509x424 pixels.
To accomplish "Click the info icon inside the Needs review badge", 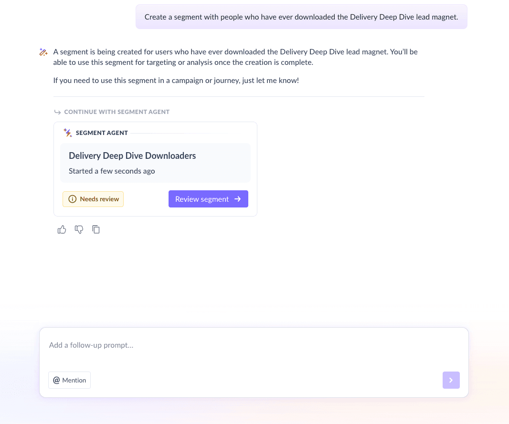I will coord(72,199).
